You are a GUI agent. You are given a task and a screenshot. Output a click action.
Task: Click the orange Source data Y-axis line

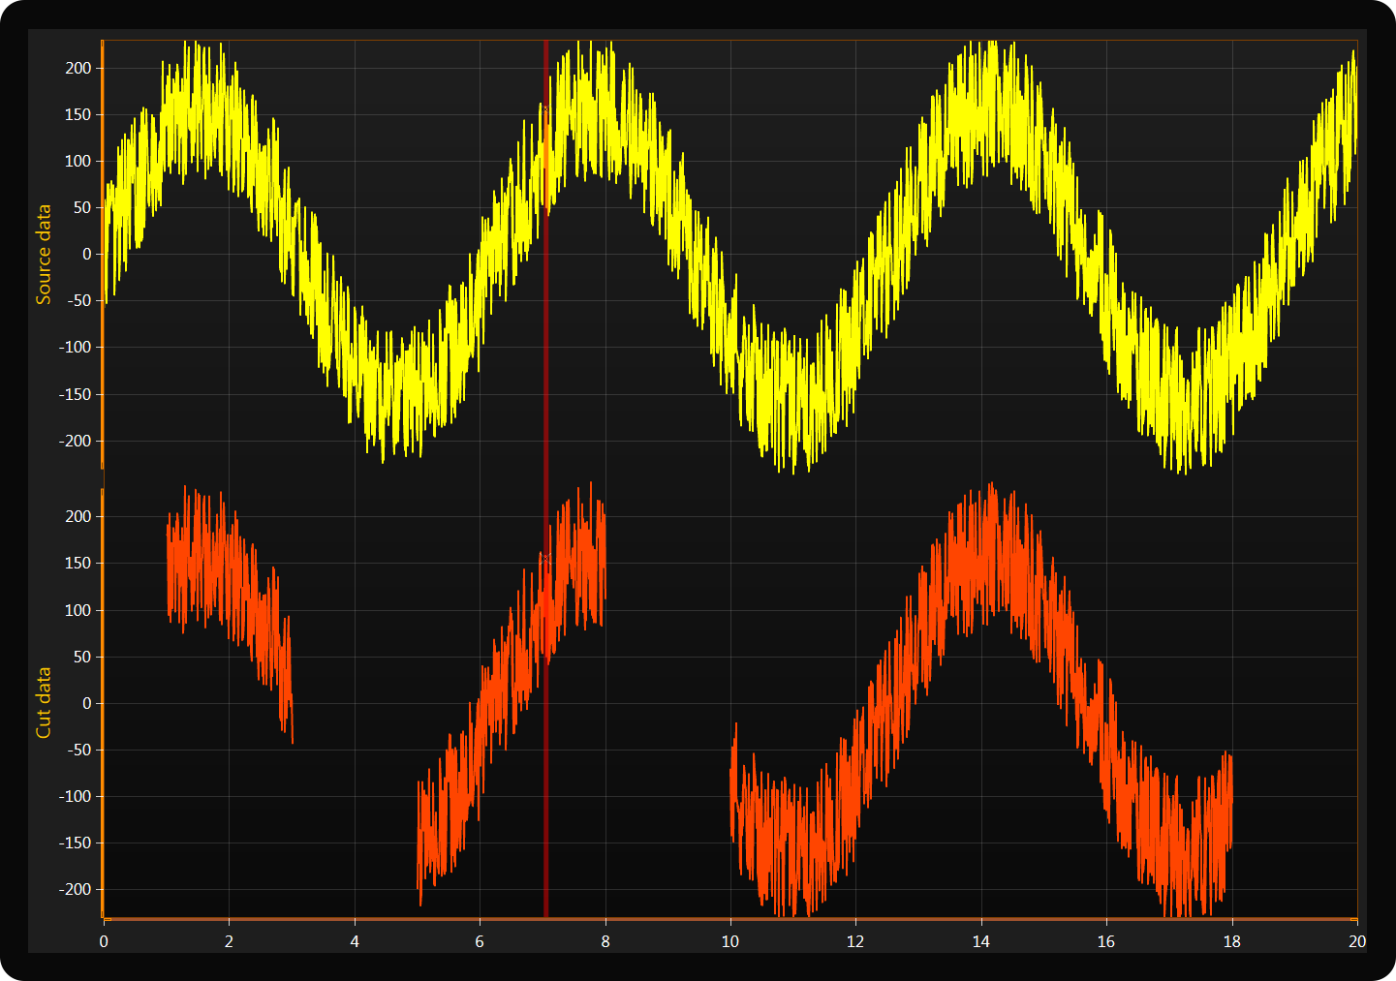[102, 291]
